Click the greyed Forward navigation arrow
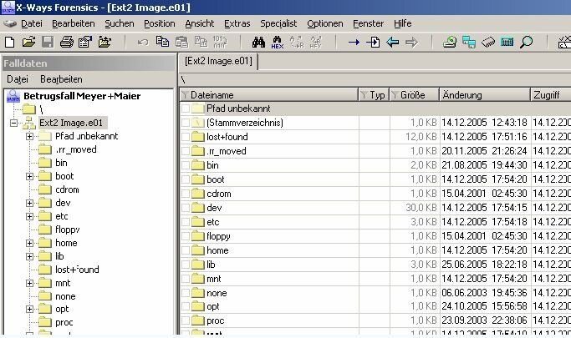The image size is (571, 338). click(411, 43)
